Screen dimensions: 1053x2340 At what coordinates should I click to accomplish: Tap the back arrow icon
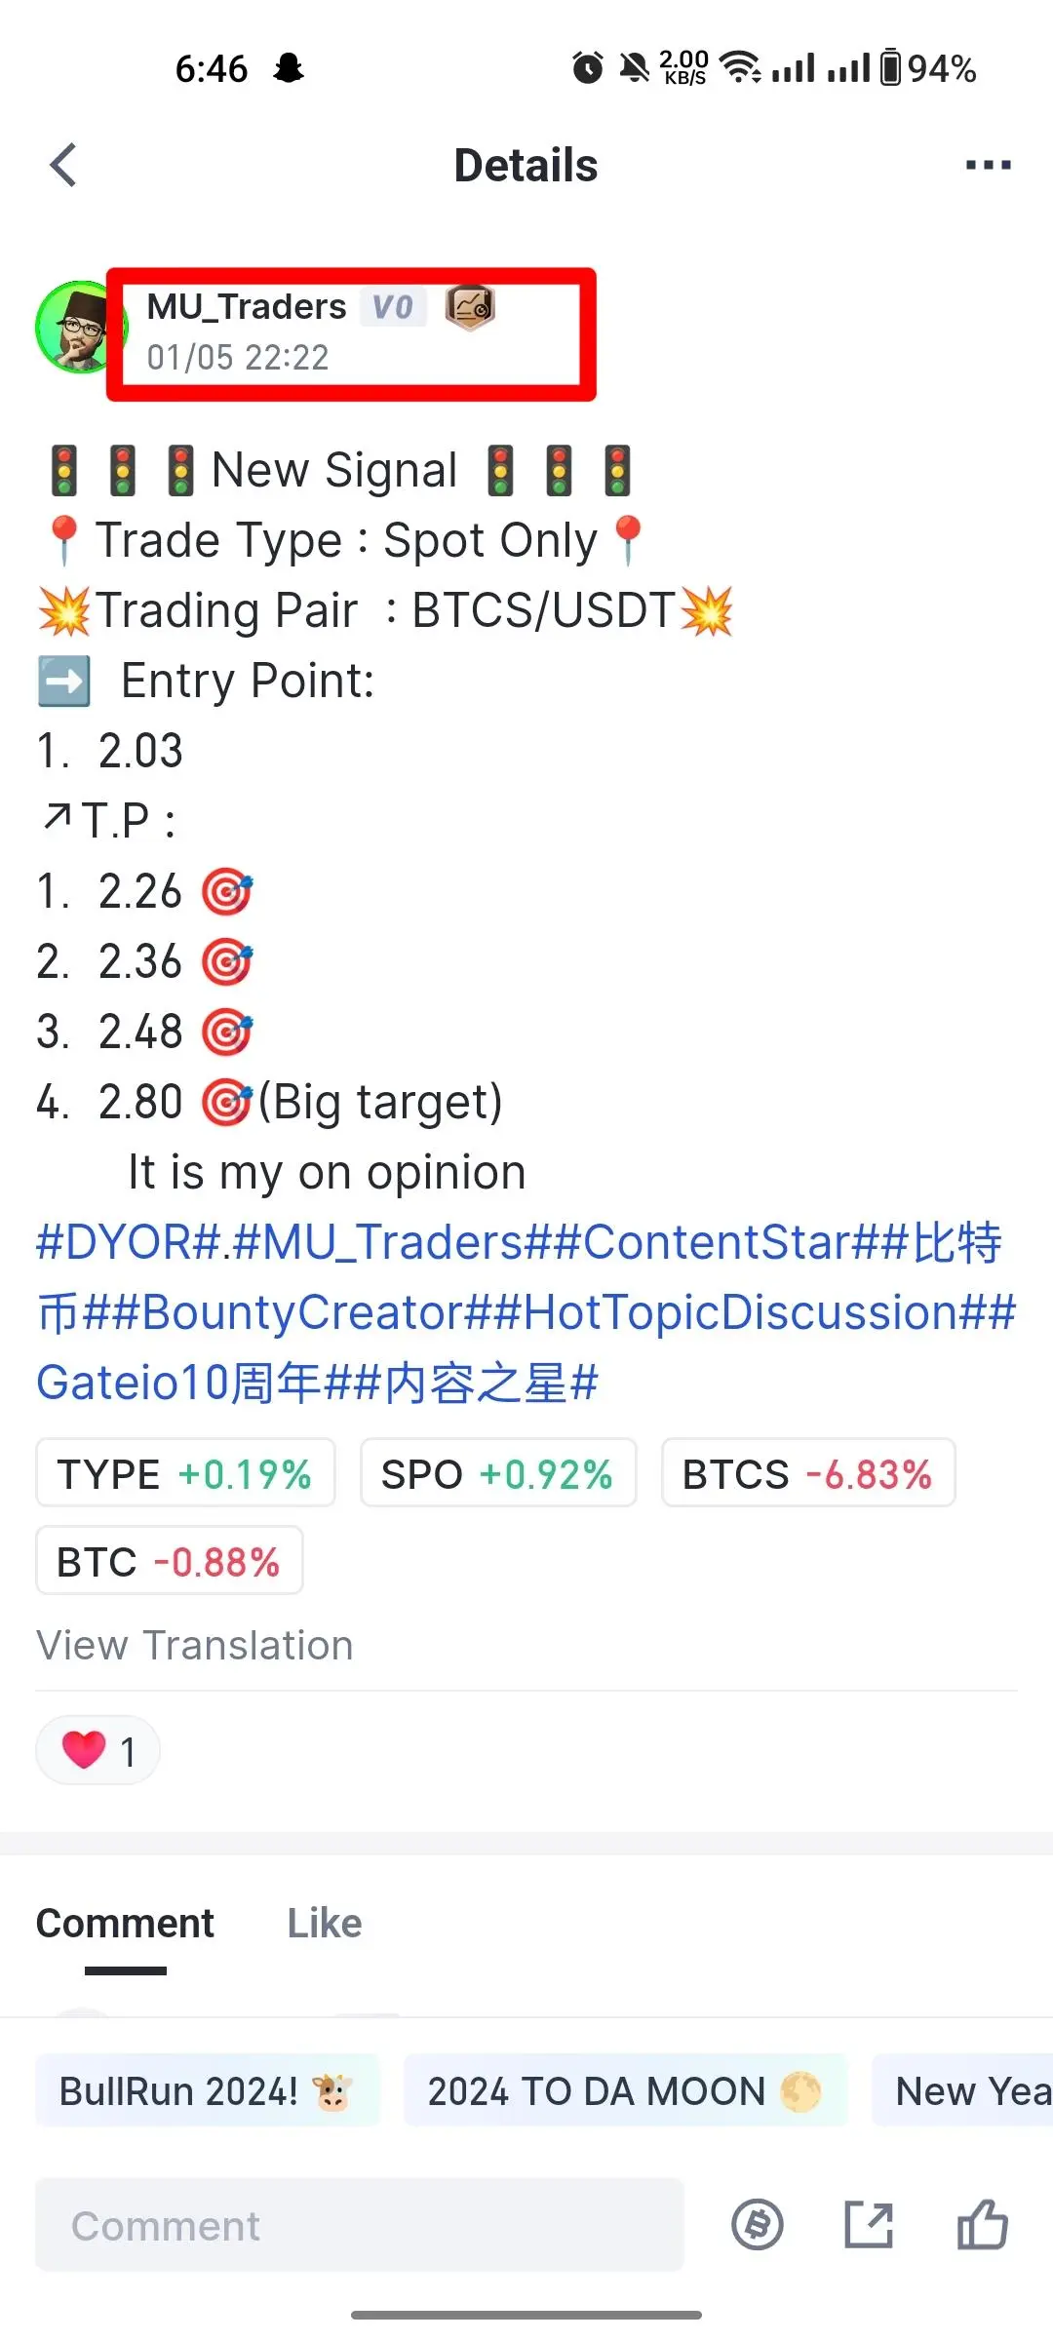click(63, 165)
